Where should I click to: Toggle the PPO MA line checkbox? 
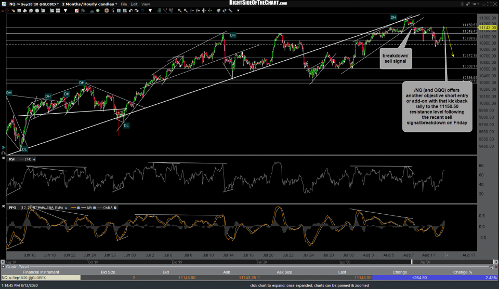pos(94,208)
